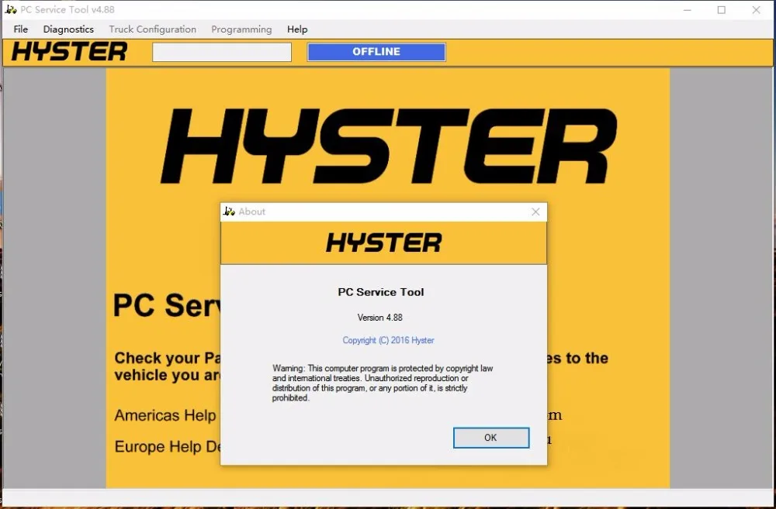Click the PC Service Tool window title icon
Screen dimensions: 776x509
tap(11, 9)
